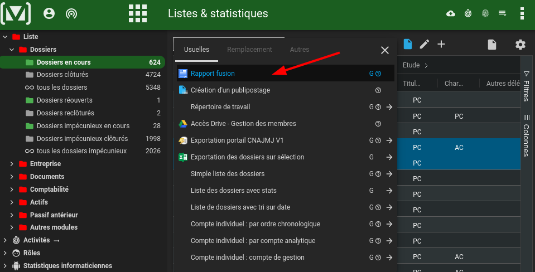The width and height of the screenshot is (535, 272).
Task: Click the pencil edit icon
Action: click(x=425, y=45)
